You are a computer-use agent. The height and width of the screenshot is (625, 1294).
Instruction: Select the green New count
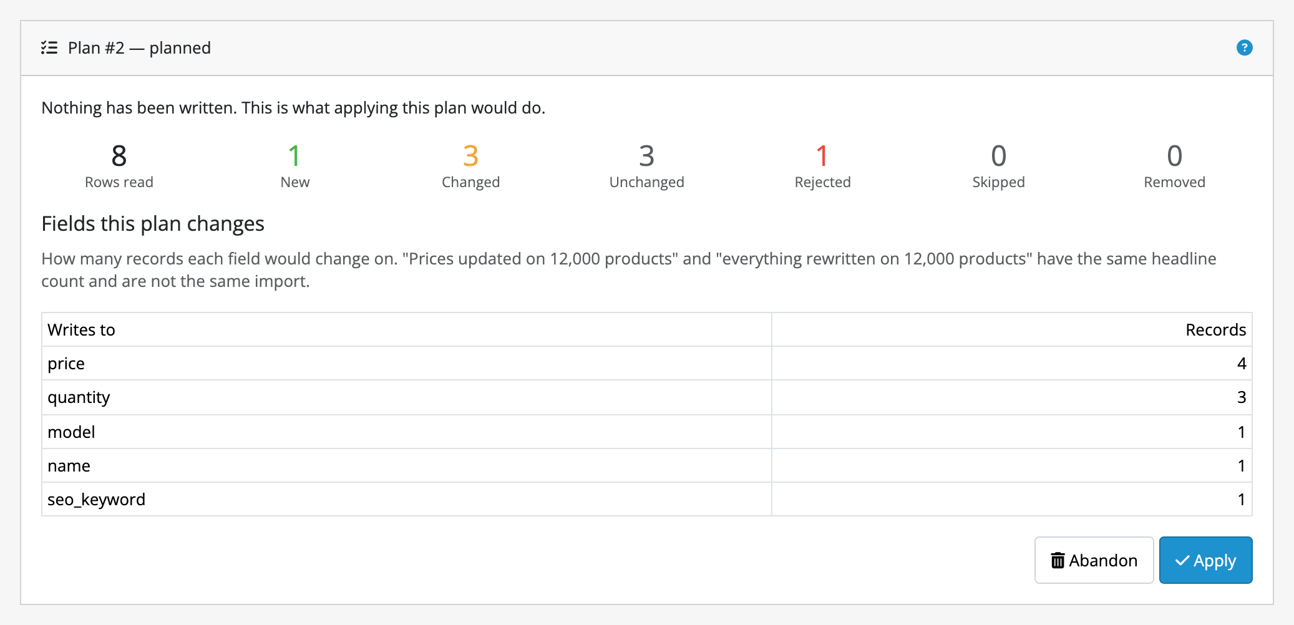[x=294, y=156]
